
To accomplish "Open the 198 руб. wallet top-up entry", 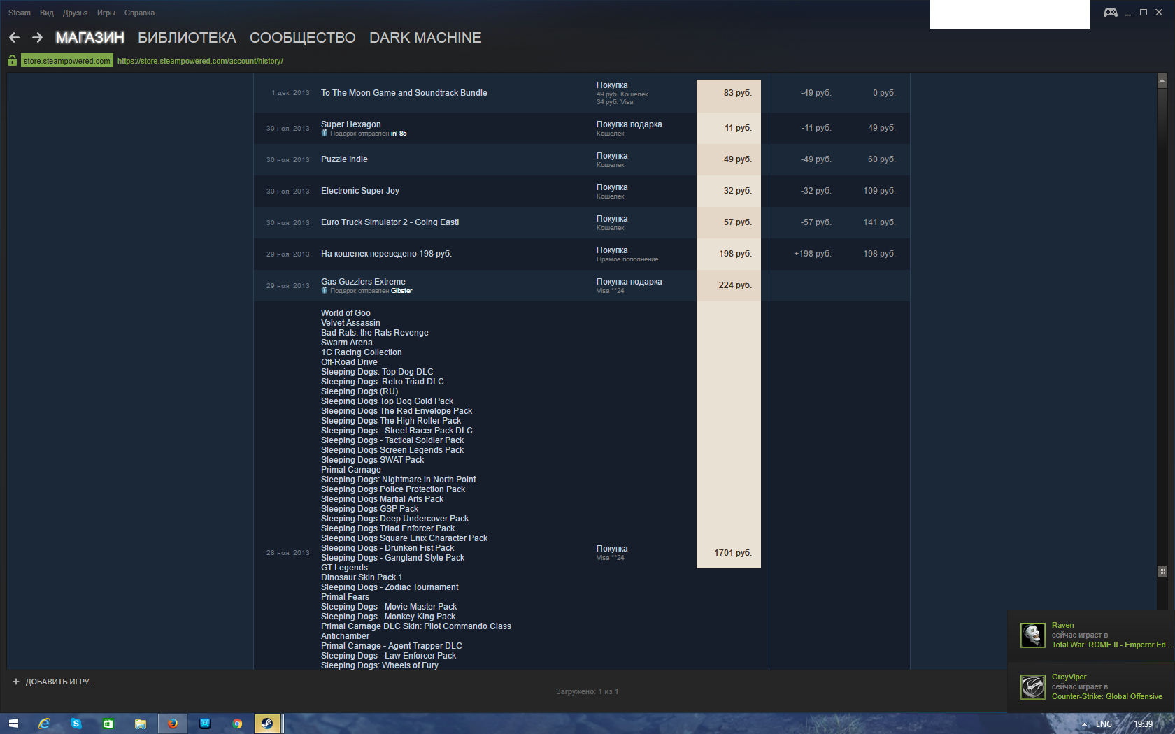I will click(386, 254).
